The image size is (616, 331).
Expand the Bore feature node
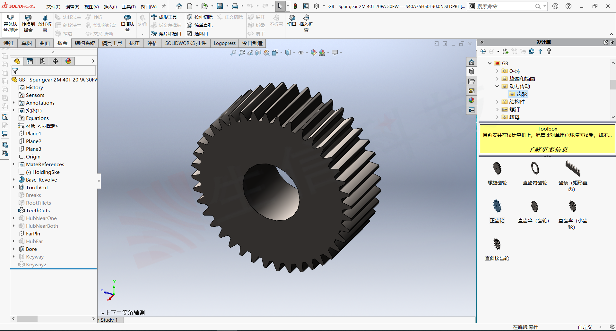14,249
